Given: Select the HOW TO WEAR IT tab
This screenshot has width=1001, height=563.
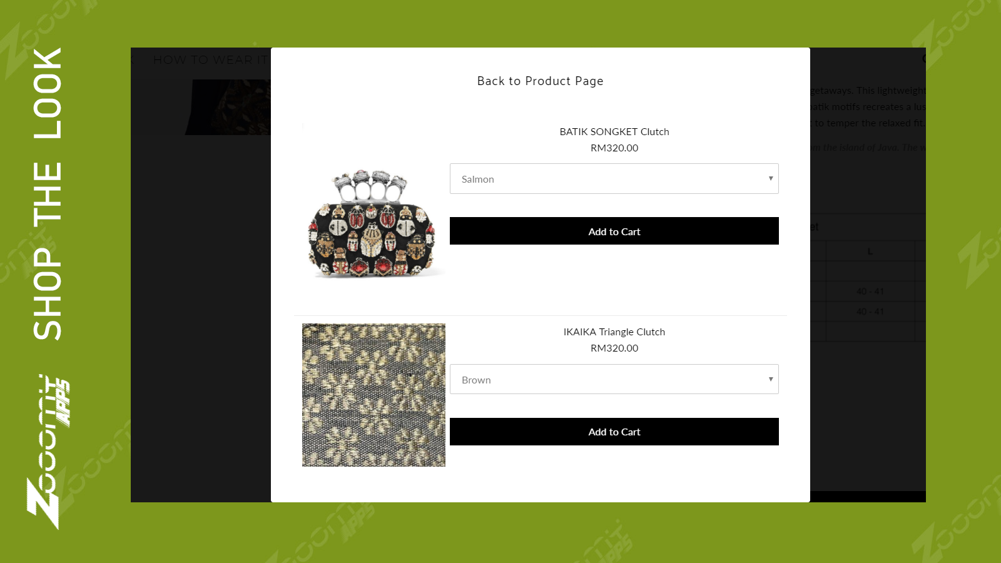Looking at the screenshot, I should point(210,60).
